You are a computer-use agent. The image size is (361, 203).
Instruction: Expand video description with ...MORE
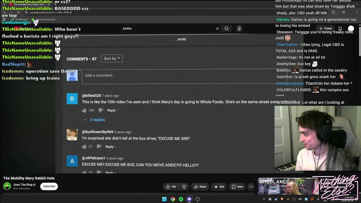point(181,39)
